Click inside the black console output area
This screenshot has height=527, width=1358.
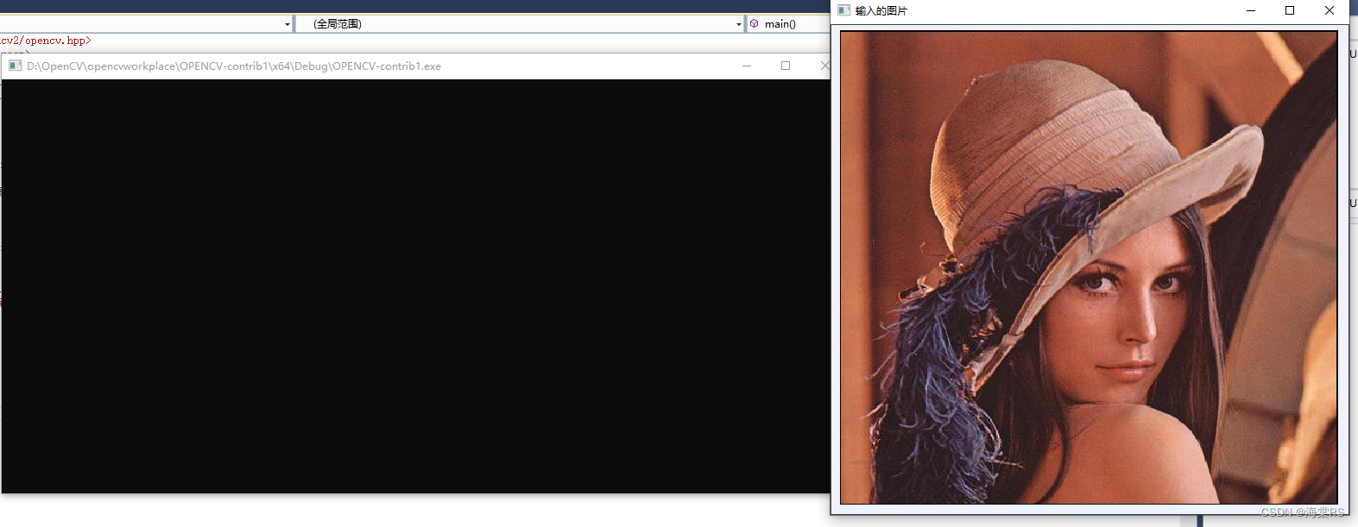[x=415, y=286]
